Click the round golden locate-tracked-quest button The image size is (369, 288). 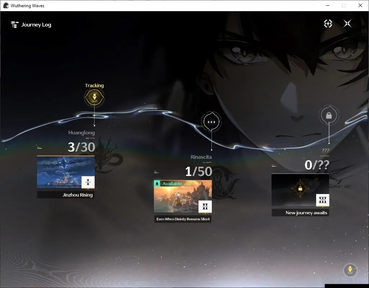tap(350, 270)
